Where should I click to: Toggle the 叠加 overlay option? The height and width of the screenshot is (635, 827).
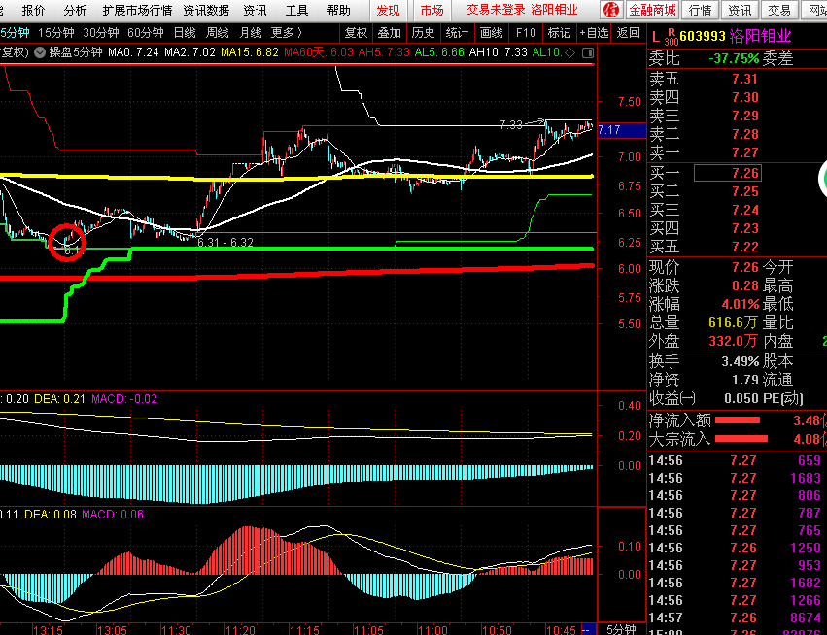click(x=390, y=32)
